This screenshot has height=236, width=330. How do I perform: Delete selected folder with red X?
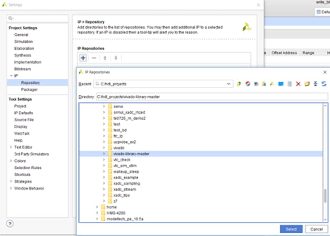coord(298,84)
